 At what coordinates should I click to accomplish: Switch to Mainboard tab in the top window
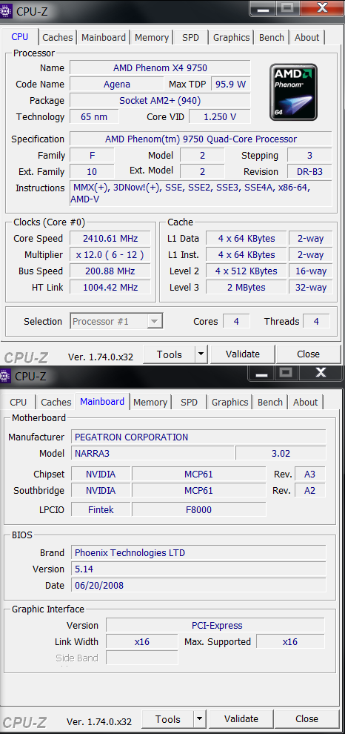[104, 38]
